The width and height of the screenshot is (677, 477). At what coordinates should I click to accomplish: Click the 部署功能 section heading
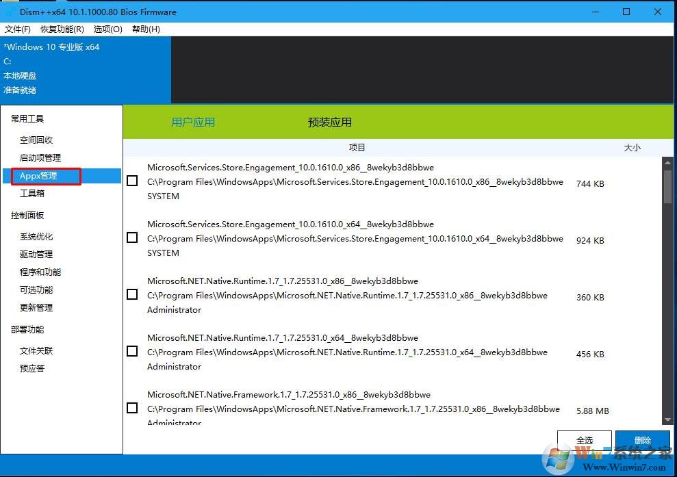click(27, 329)
